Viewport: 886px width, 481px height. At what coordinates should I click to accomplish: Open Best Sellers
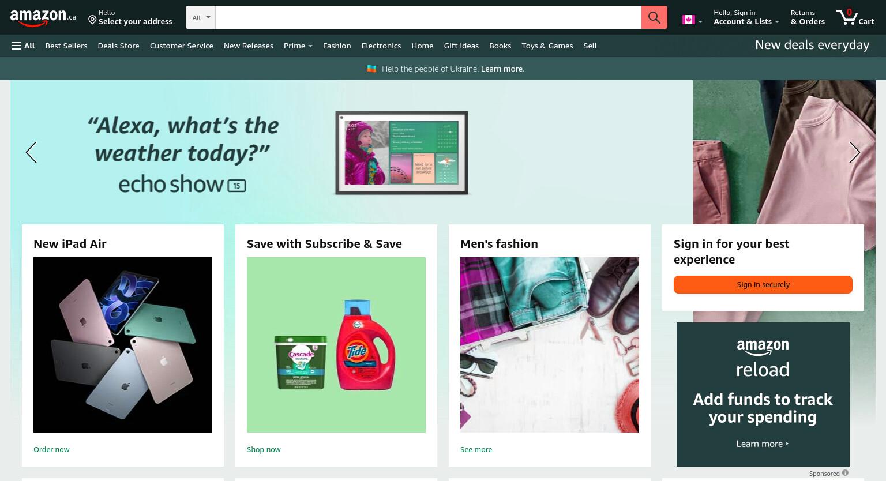[x=66, y=46]
